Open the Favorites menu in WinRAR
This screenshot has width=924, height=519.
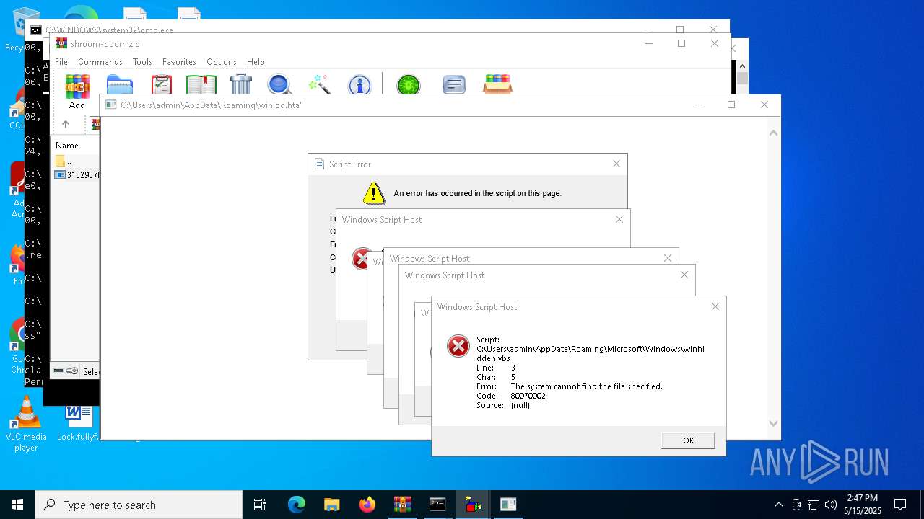click(179, 62)
